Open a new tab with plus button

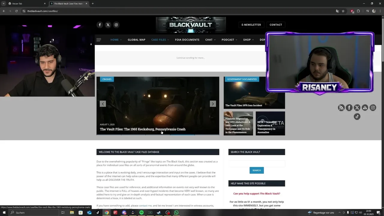point(93,4)
